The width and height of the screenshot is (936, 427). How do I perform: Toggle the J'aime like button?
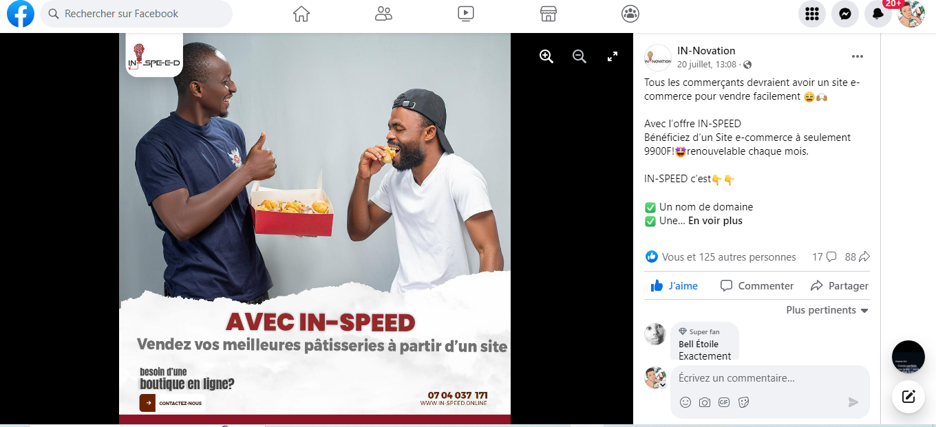[x=674, y=286]
